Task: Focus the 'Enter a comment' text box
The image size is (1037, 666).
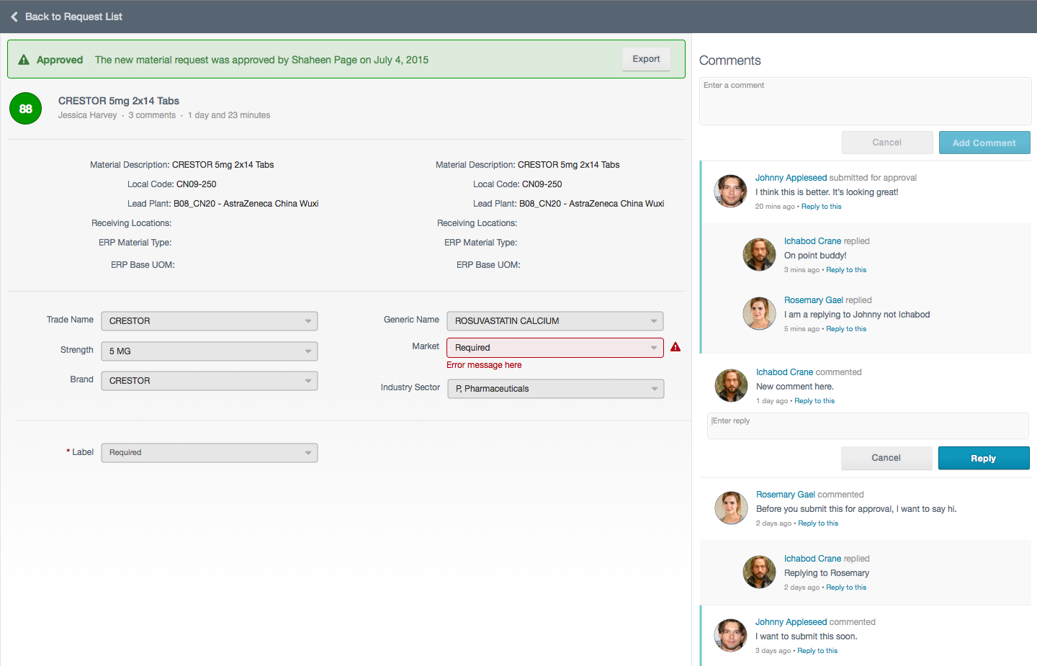Action: [x=865, y=102]
